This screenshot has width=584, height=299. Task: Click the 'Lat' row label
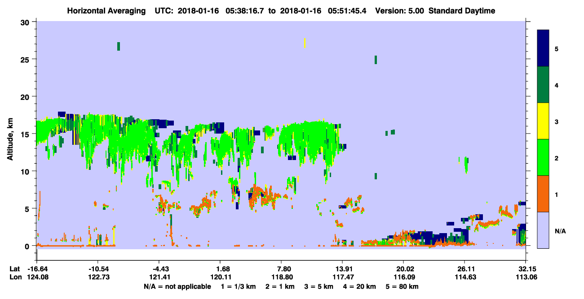pos(15,269)
